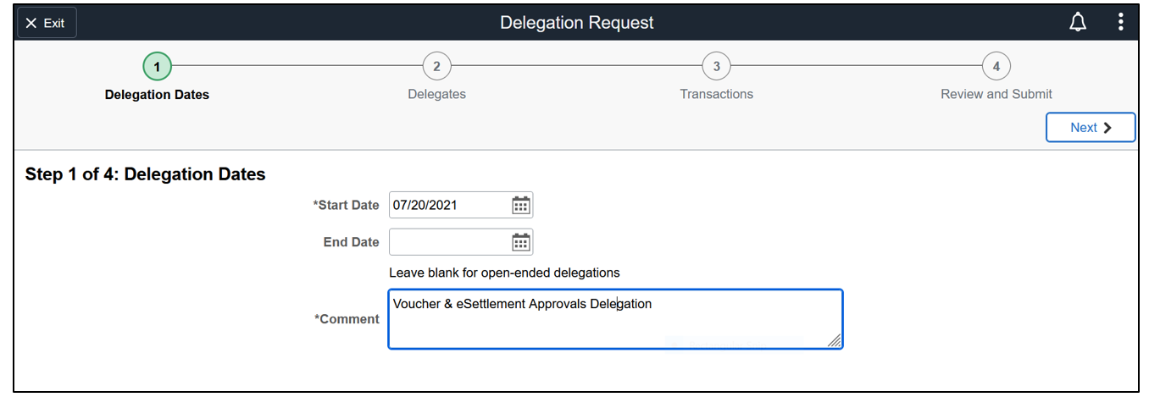Open the Start Date calendar picker
The width and height of the screenshot is (1149, 397).
[x=520, y=205]
